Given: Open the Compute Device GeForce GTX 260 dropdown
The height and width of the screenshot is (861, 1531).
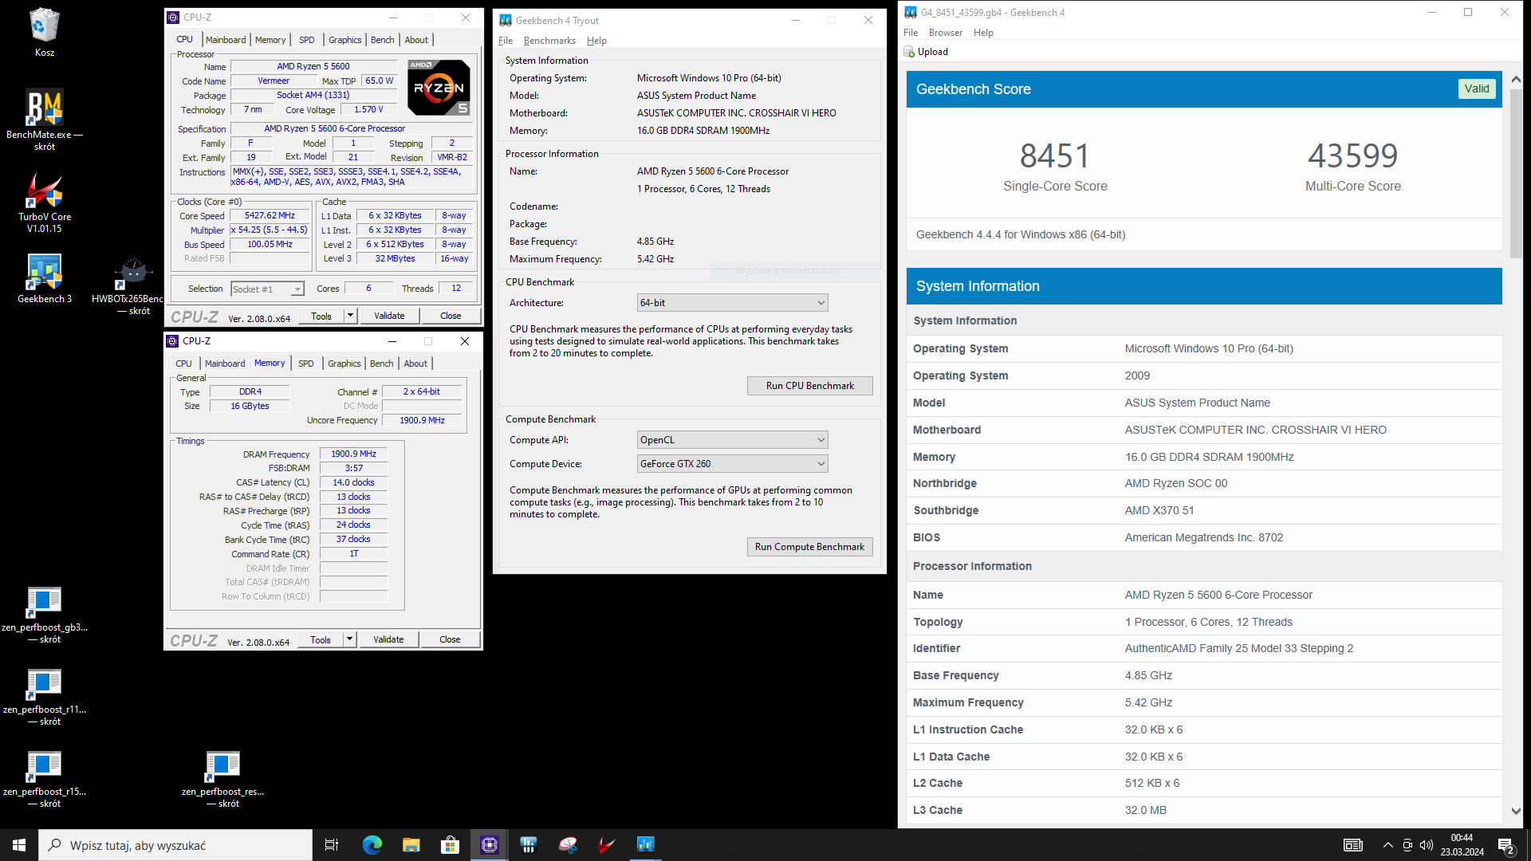Looking at the screenshot, I should (x=732, y=464).
